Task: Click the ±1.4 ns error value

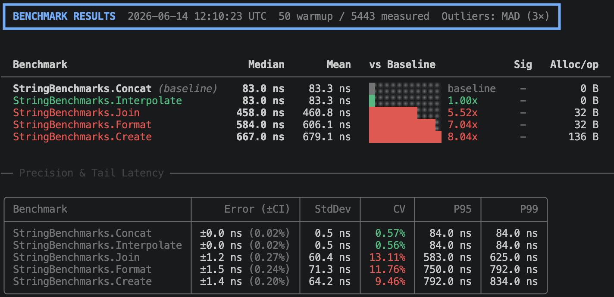Action: tap(221, 282)
